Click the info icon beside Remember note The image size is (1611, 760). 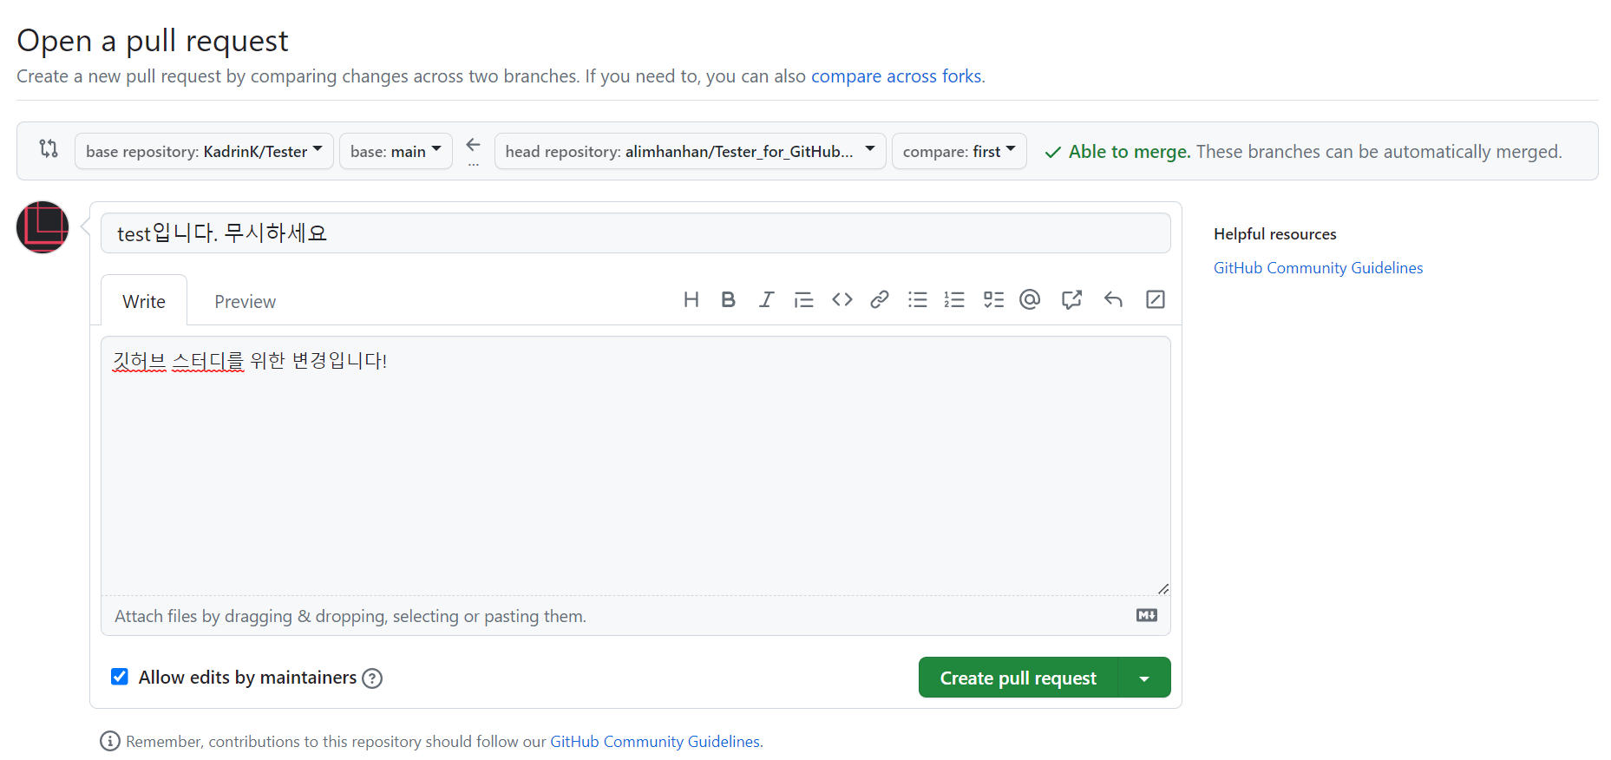[x=110, y=741]
